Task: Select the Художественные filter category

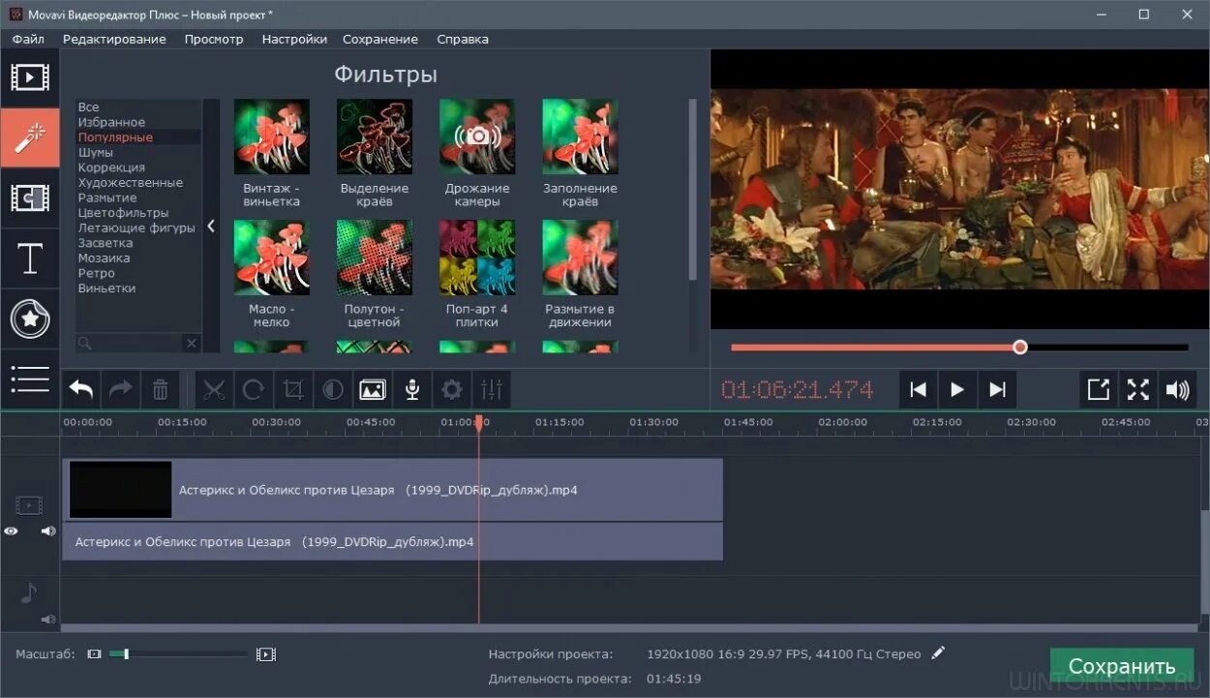Action: pyautogui.click(x=131, y=182)
